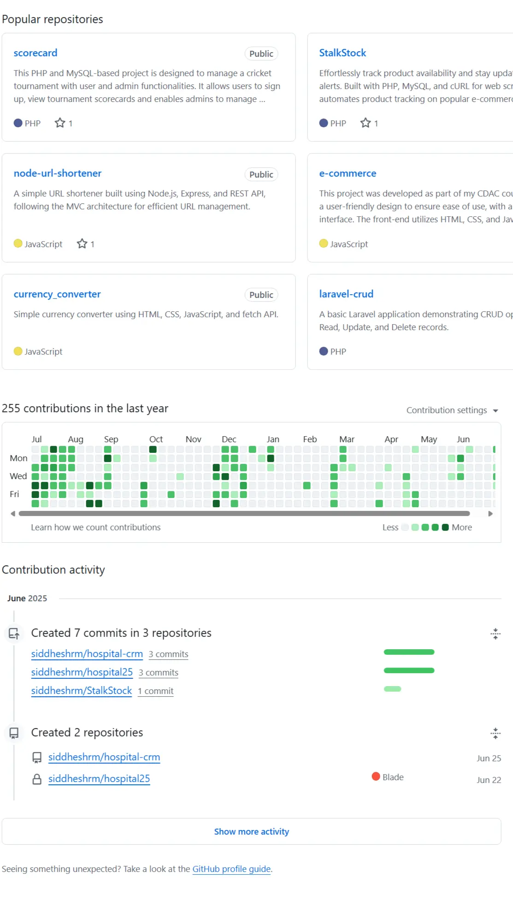Click the darkest green legend square near More

pos(445,527)
